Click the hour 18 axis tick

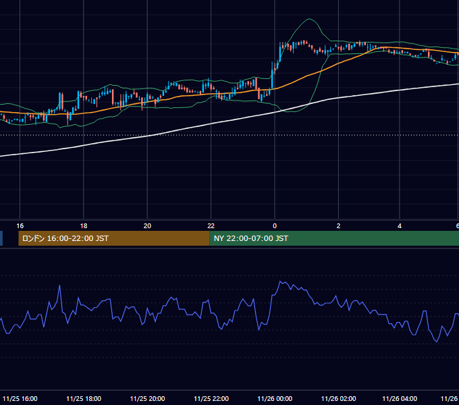pyautogui.click(x=84, y=226)
